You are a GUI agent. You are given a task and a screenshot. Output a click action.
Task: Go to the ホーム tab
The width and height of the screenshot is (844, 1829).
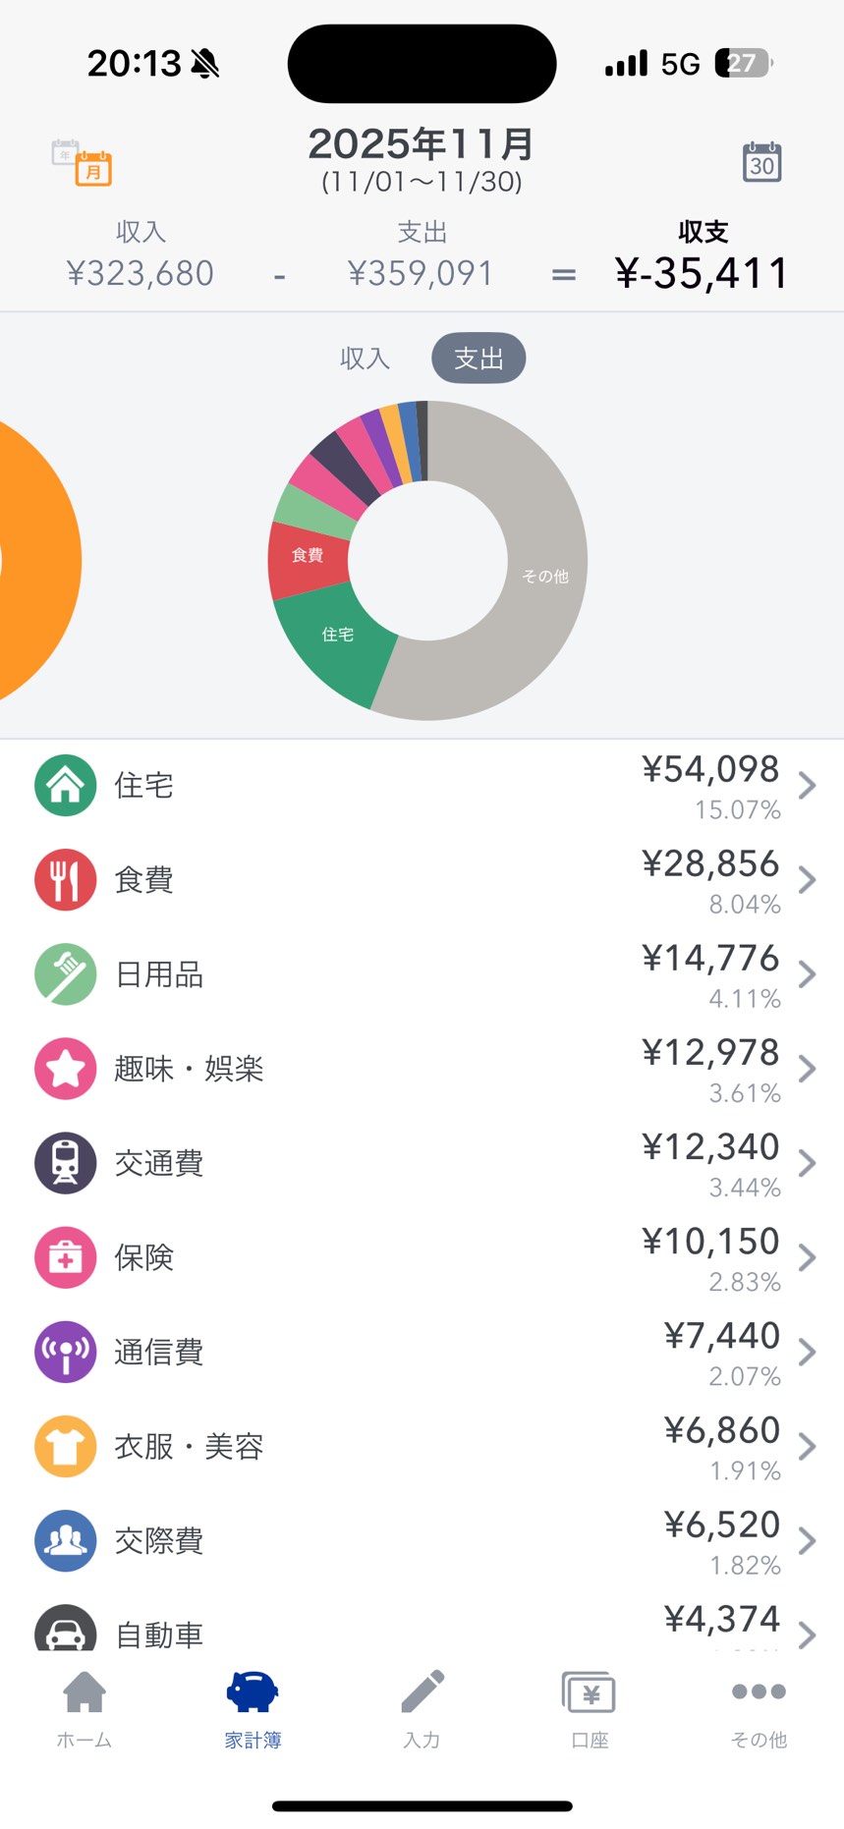point(84,1709)
